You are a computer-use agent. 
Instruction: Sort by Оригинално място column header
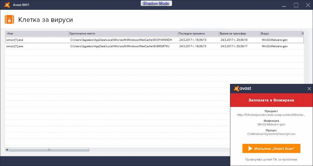point(123,34)
